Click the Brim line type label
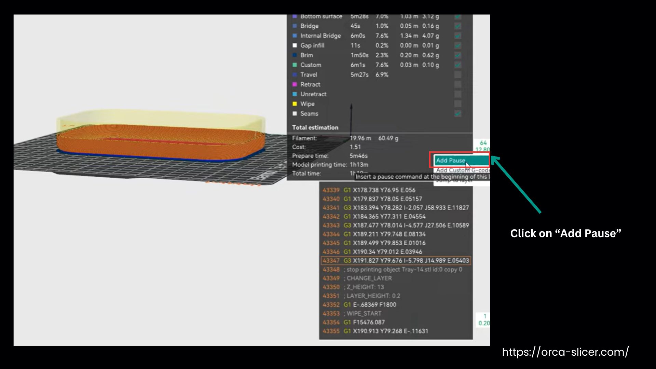 (x=306, y=55)
